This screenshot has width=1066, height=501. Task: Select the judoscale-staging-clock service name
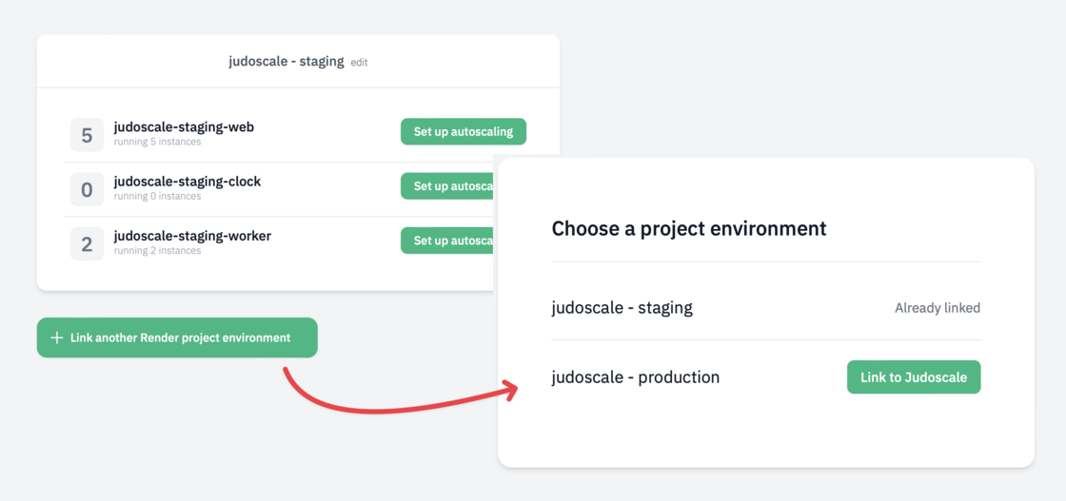pos(187,182)
